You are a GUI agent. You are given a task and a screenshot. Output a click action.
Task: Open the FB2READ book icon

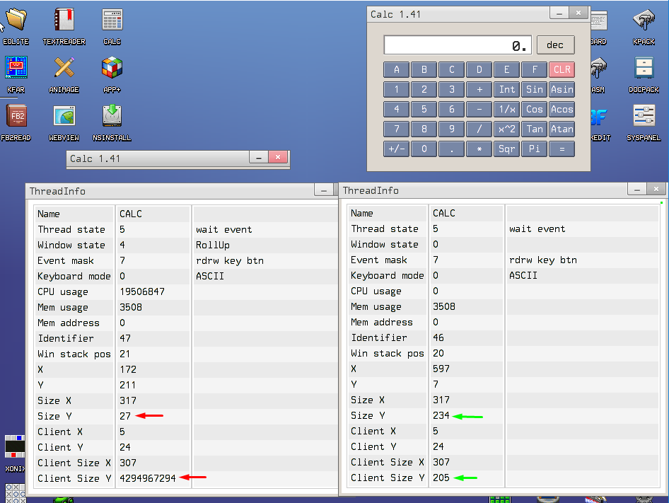click(16, 117)
